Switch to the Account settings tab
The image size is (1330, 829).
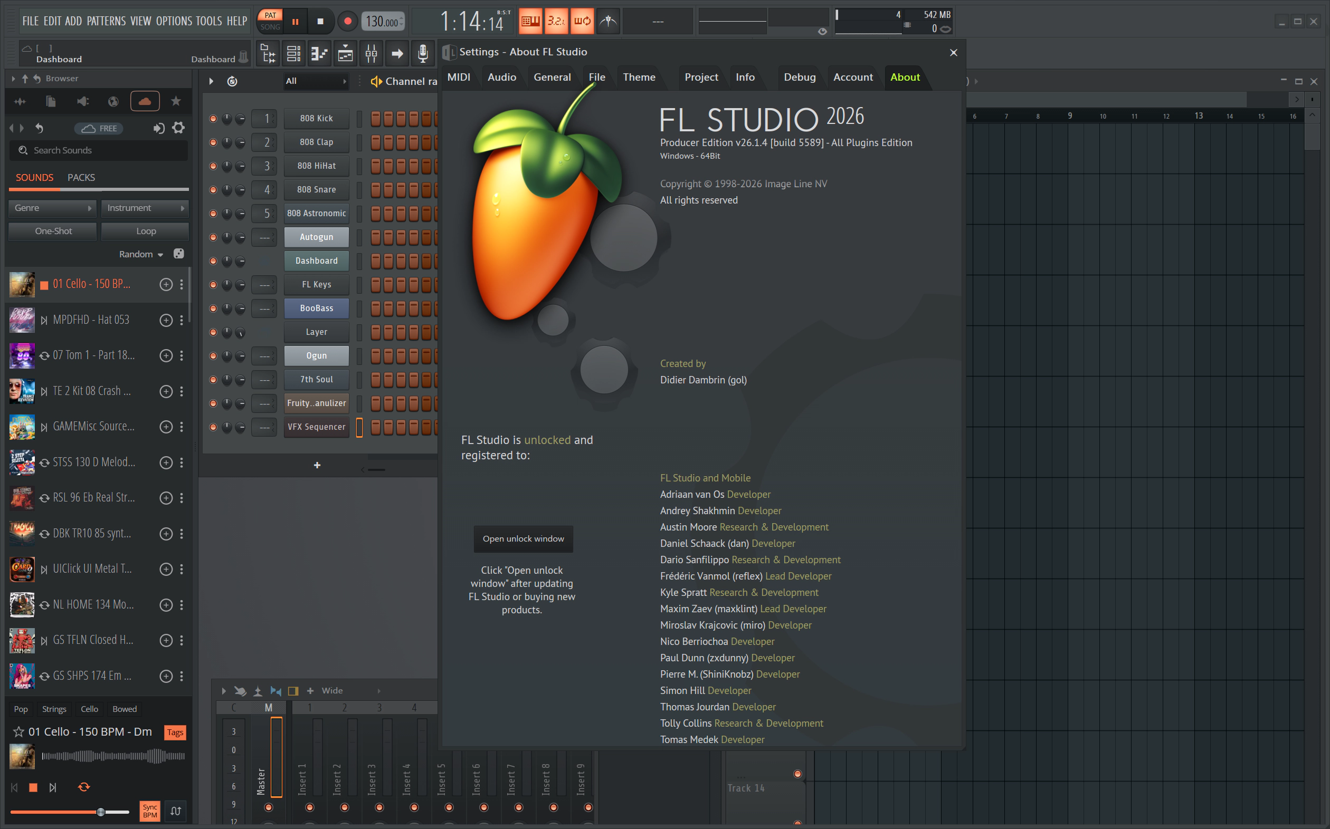853,78
